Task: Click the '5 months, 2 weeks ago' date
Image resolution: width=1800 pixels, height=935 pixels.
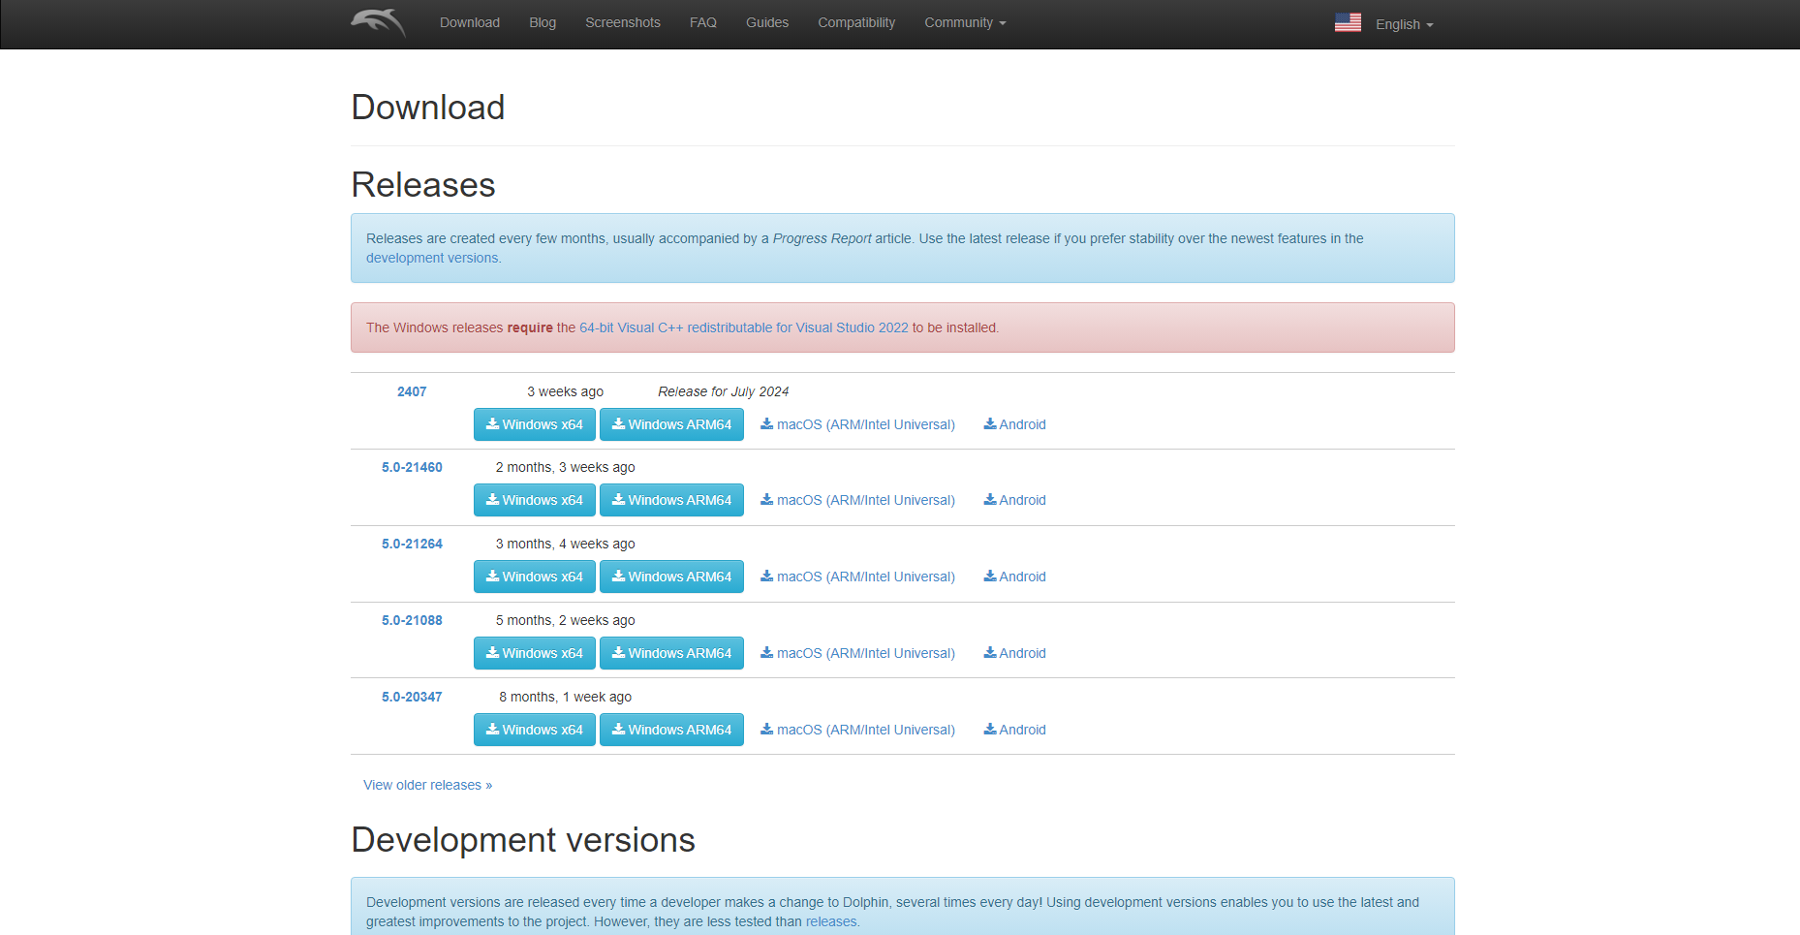Action: click(x=565, y=620)
